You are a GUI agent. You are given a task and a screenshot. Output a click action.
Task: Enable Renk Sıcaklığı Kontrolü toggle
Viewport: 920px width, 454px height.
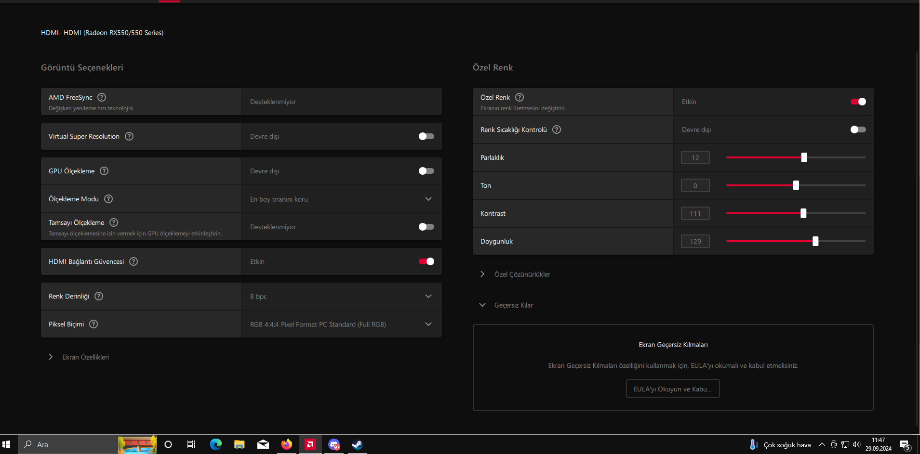click(x=858, y=130)
